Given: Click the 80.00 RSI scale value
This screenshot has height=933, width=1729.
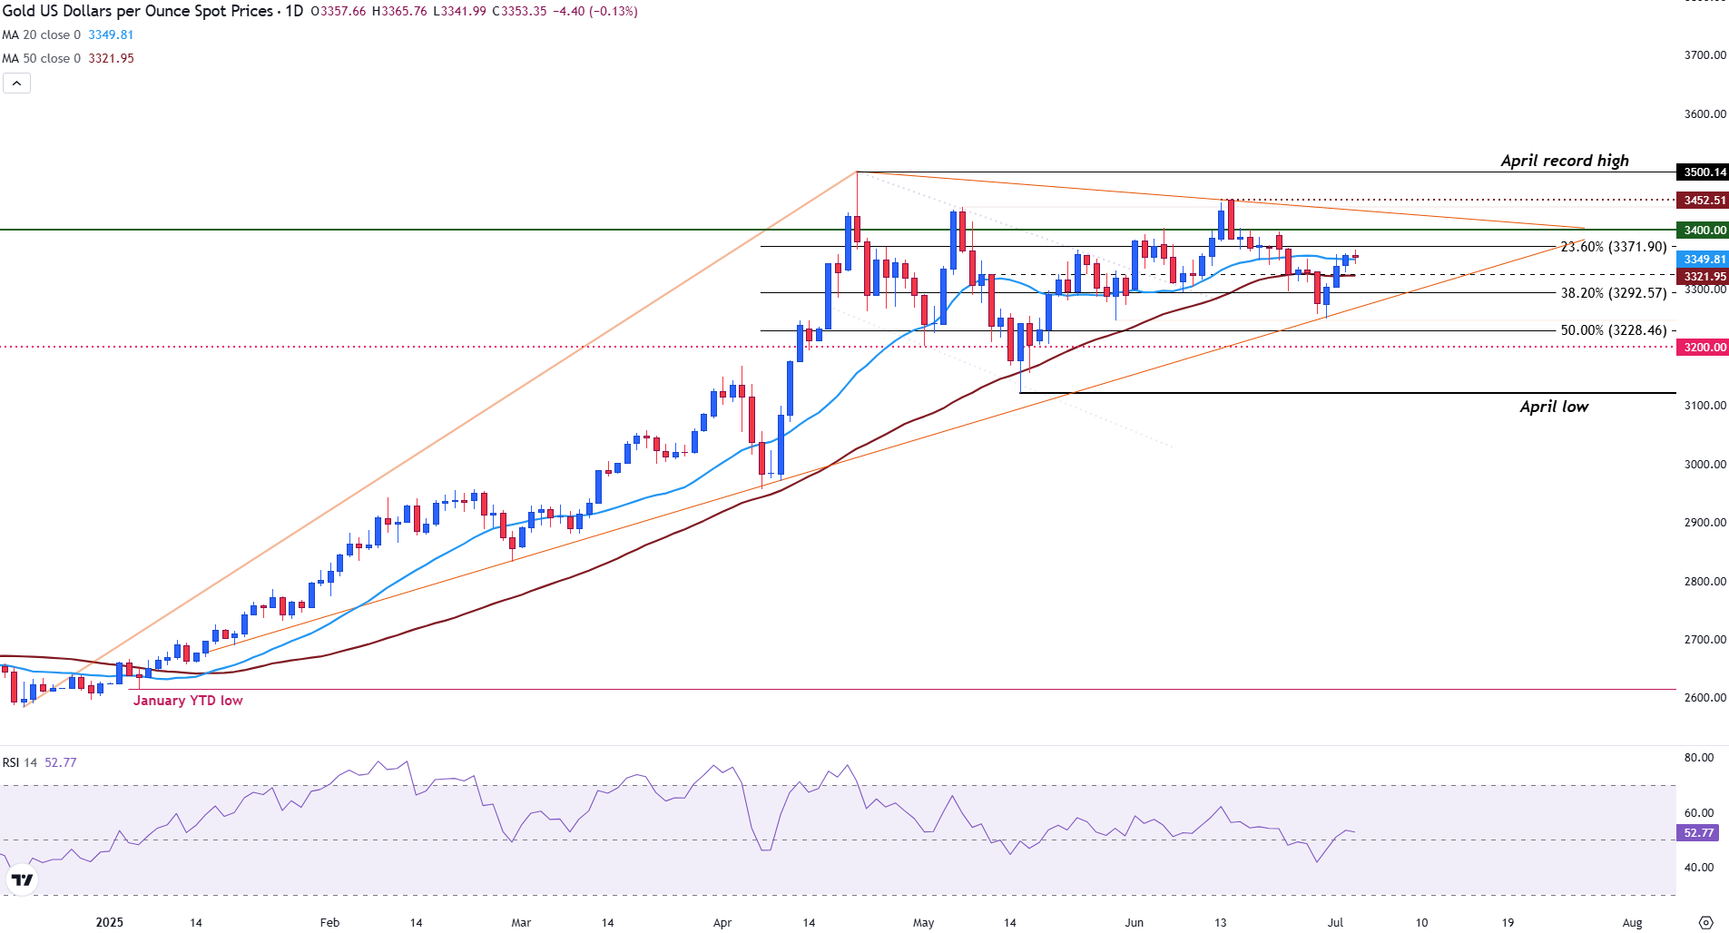Looking at the screenshot, I should pyautogui.click(x=1699, y=758).
